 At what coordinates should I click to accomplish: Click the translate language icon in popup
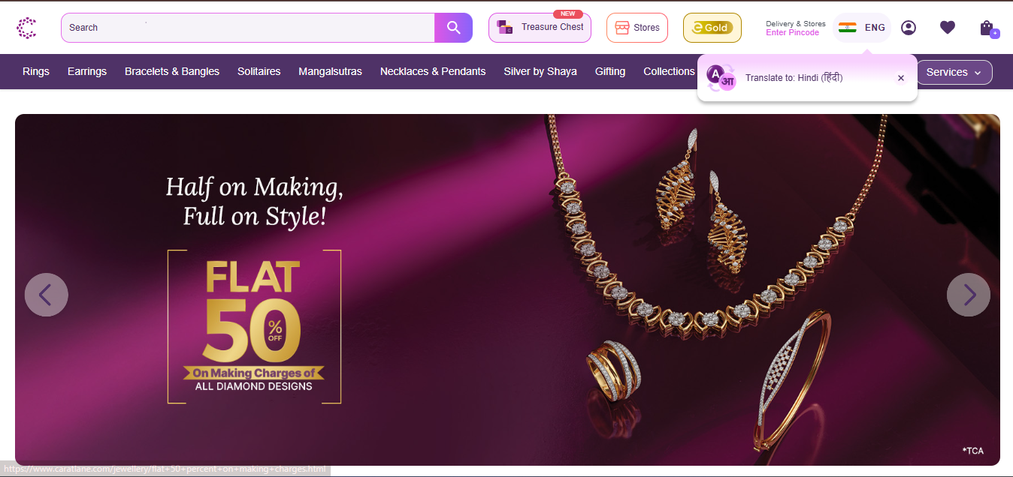click(x=721, y=78)
